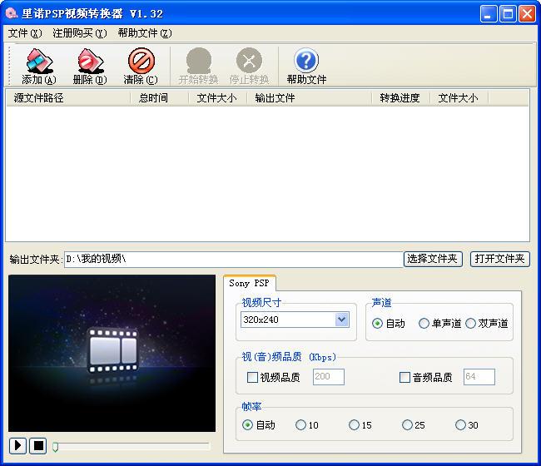Click the video preview thumbnail area
Image resolution: width=541 pixels, height=466 pixels.
(112, 353)
